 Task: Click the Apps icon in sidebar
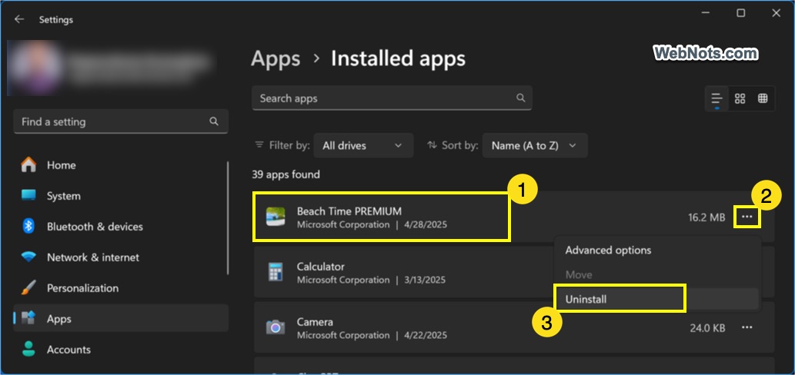point(28,318)
